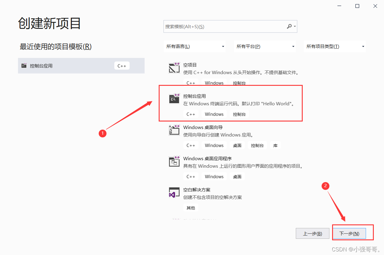Open the 所有平台 platform dropdown
The height and width of the screenshot is (255, 384).
[x=265, y=46]
